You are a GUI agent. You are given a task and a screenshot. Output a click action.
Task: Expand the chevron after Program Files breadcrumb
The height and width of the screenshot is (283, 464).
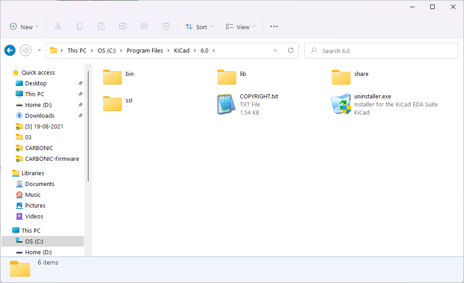(168, 50)
